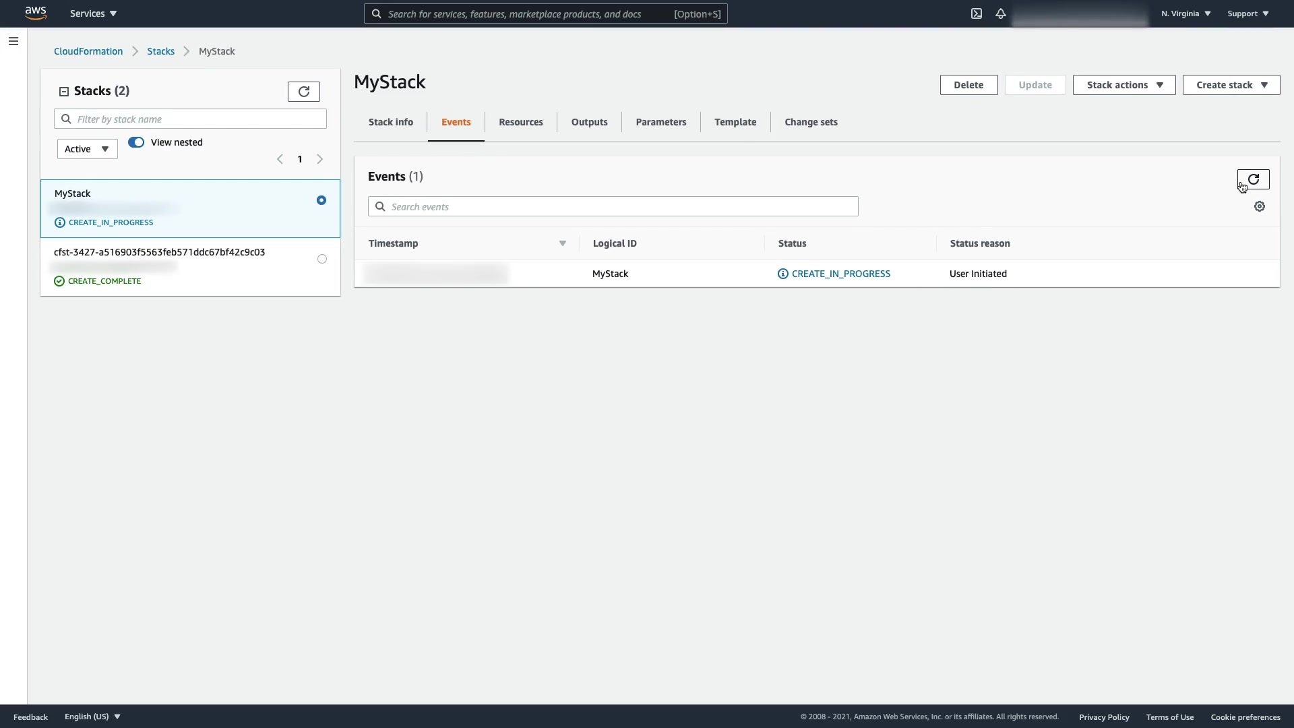Image resolution: width=1294 pixels, height=728 pixels.
Task: Click the AWS logo home icon
Action: 36,13
